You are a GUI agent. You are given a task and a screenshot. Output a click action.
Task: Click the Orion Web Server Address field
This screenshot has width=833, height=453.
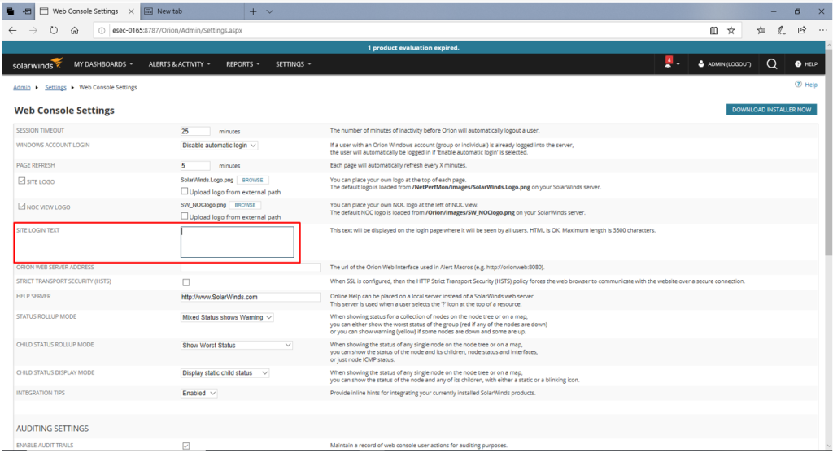(251, 268)
